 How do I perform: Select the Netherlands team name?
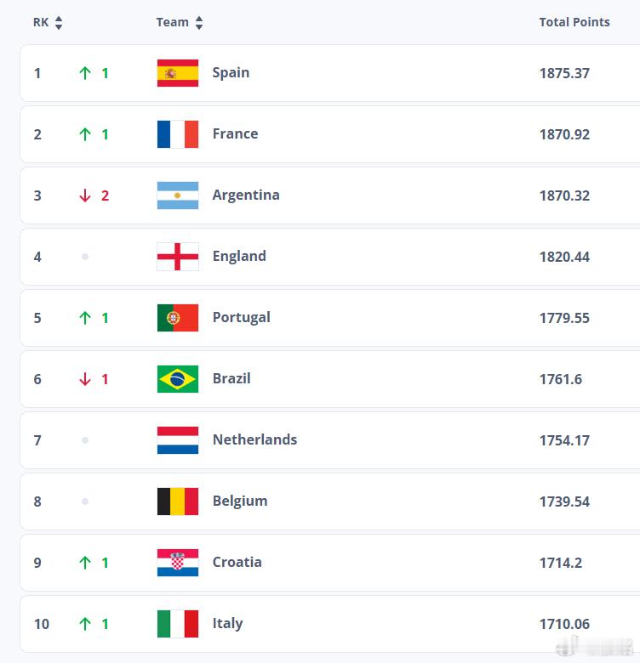[x=254, y=439]
